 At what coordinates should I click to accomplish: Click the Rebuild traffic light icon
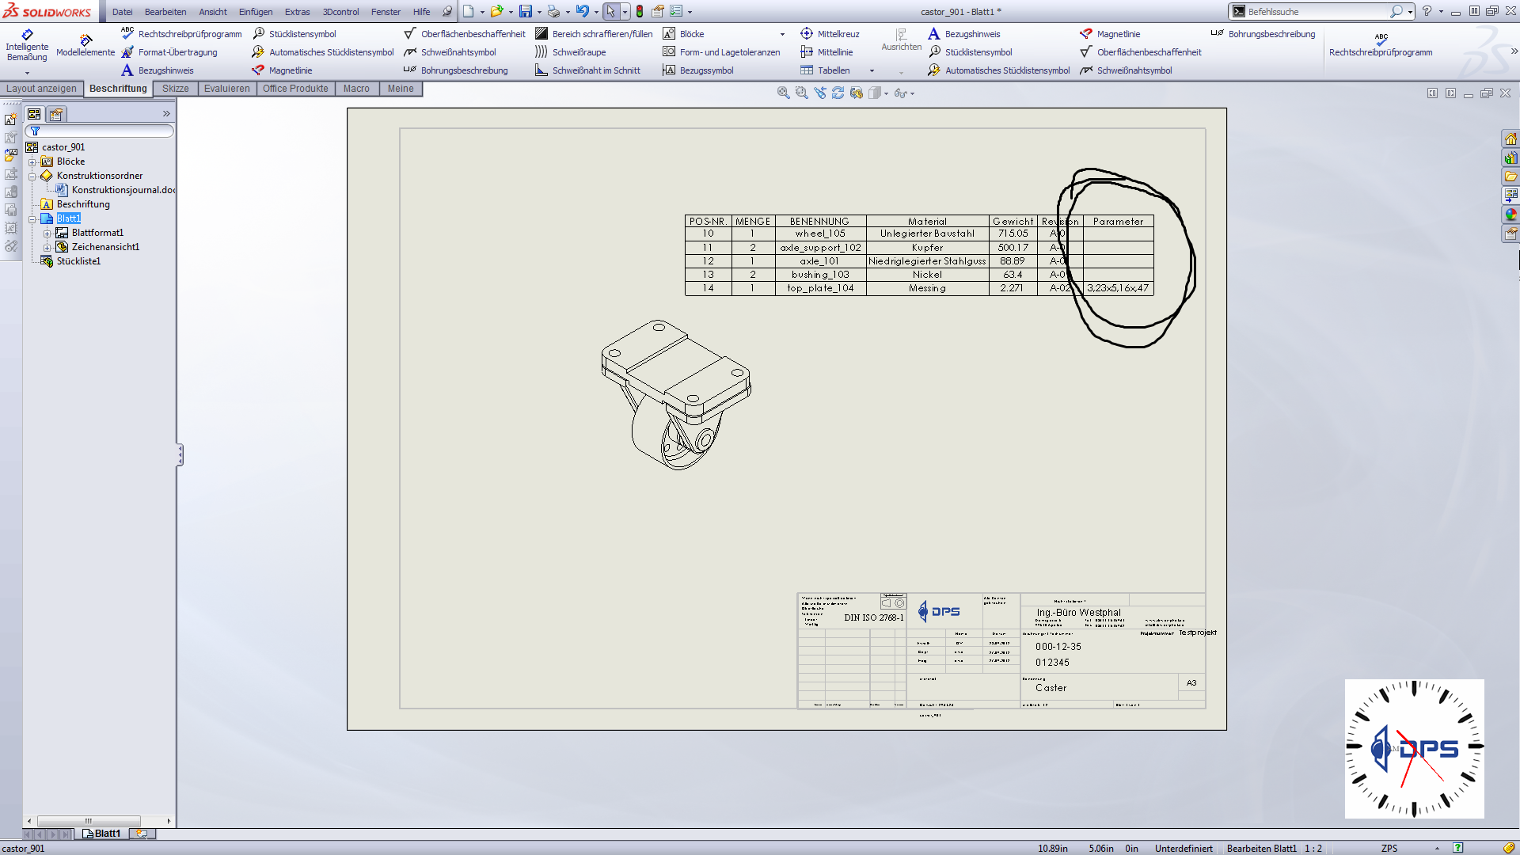(640, 11)
